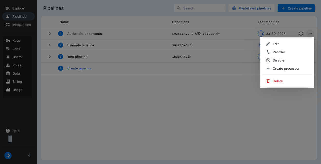Click the blue Create pipeline button
This screenshot has height=164, width=321.
[x=296, y=8]
